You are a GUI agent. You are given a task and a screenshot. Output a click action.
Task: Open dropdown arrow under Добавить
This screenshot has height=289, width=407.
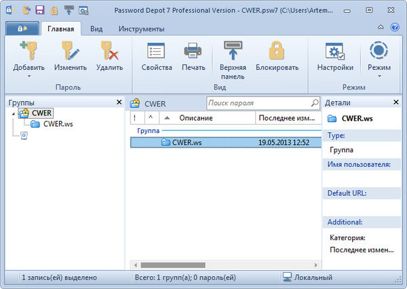click(x=28, y=76)
